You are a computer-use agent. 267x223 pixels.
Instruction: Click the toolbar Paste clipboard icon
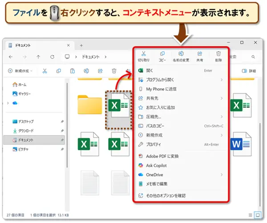pyautogui.click(x=73, y=71)
